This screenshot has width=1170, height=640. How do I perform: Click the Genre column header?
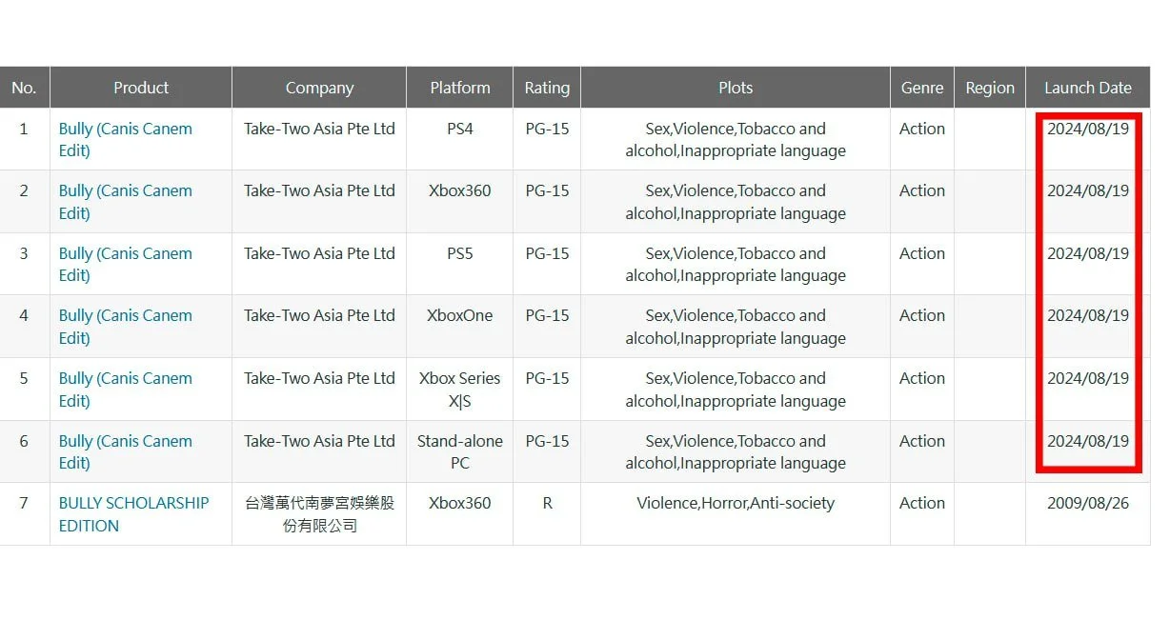pyautogui.click(x=922, y=88)
